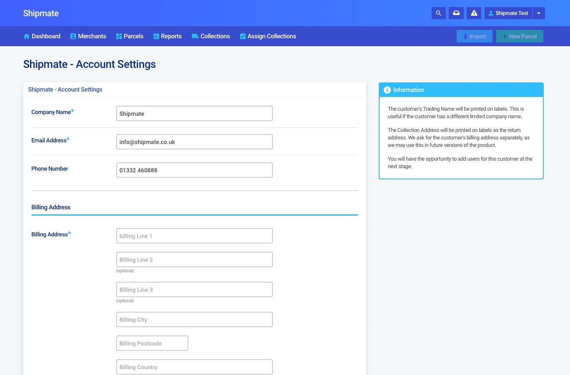Click the New Parcel plus icon

505,36
